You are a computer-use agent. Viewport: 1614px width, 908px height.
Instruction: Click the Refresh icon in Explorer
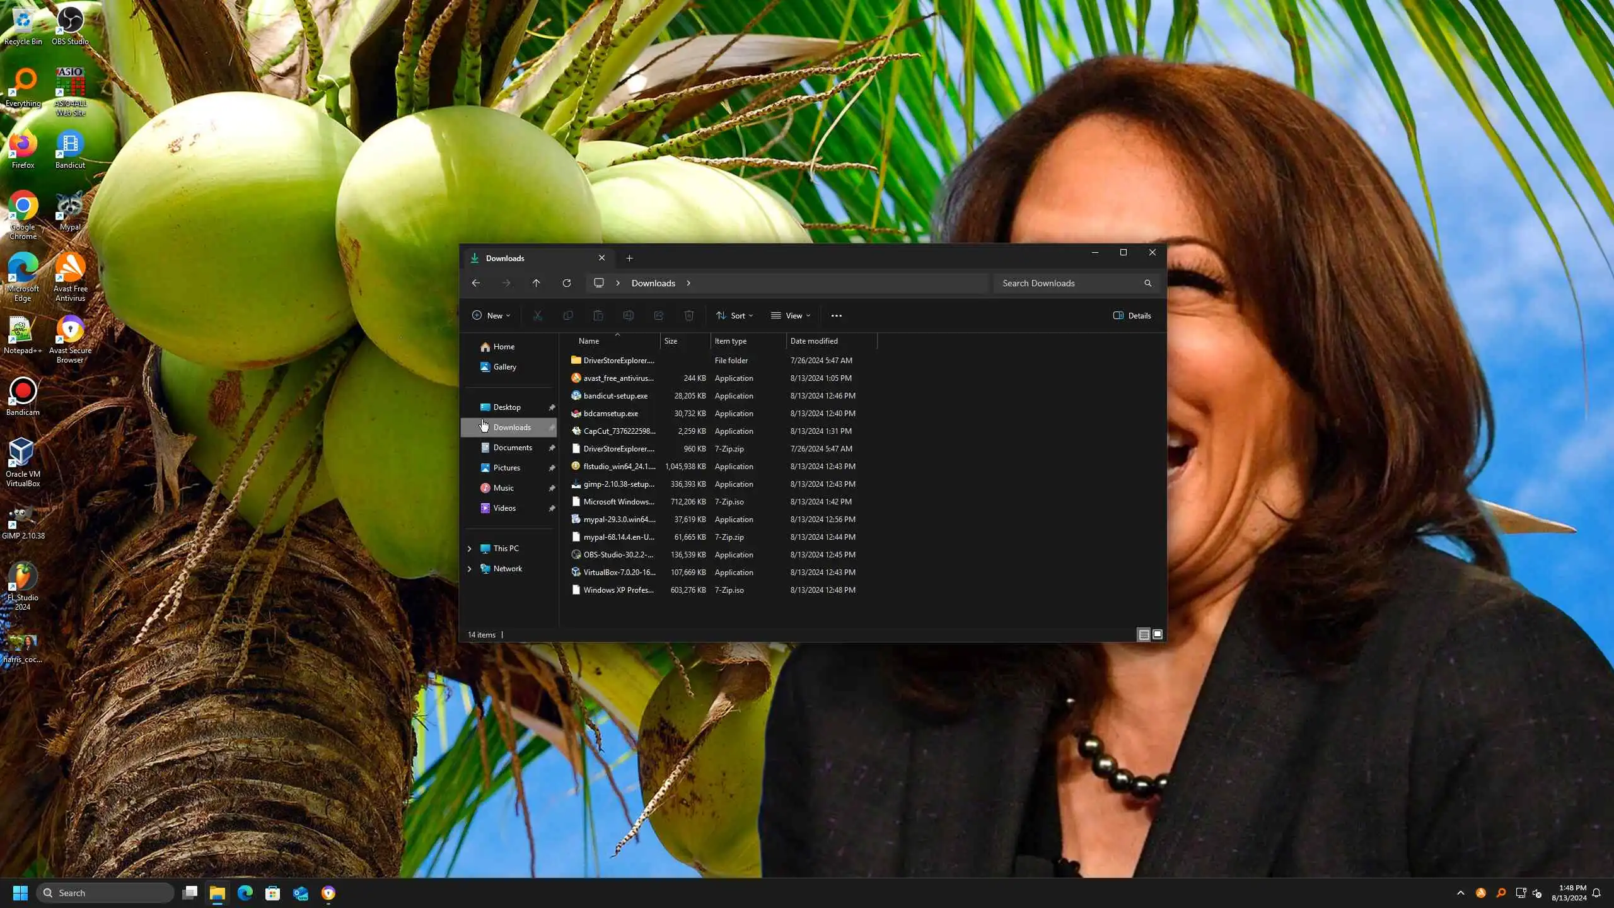point(566,283)
